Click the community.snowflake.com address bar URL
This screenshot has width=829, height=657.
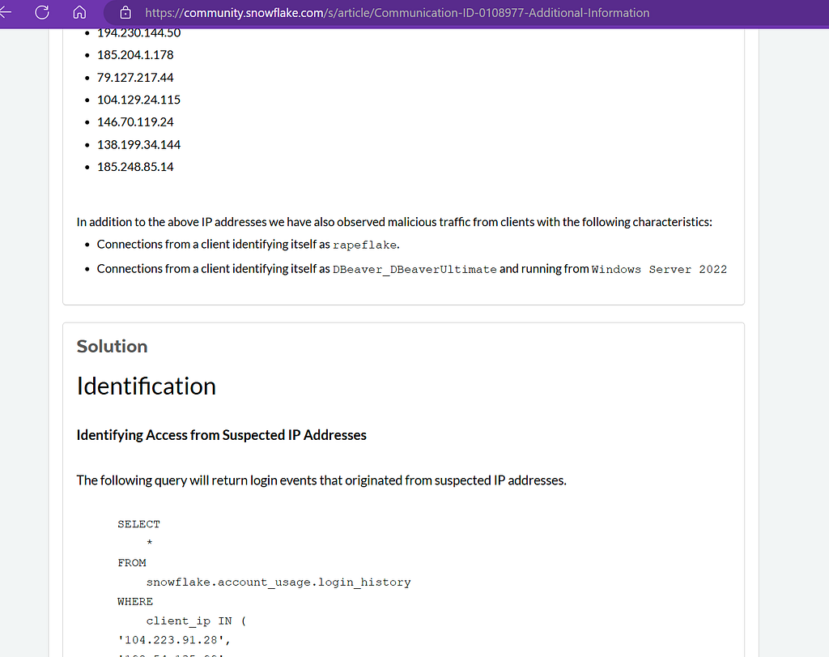(397, 13)
